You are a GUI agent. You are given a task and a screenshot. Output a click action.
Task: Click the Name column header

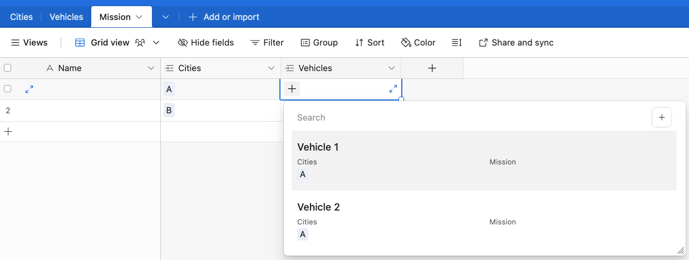80,68
